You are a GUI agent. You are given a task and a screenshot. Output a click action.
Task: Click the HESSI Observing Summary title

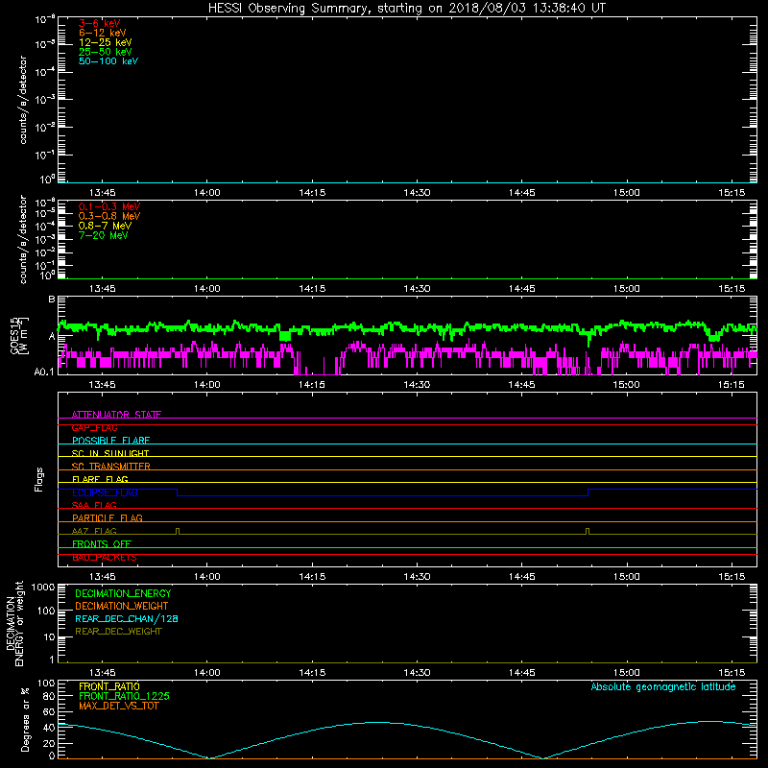click(x=407, y=9)
